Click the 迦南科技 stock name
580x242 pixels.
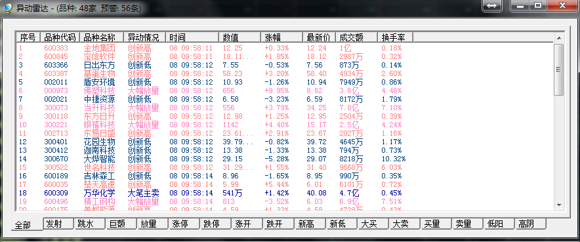(x=100, y=150)
